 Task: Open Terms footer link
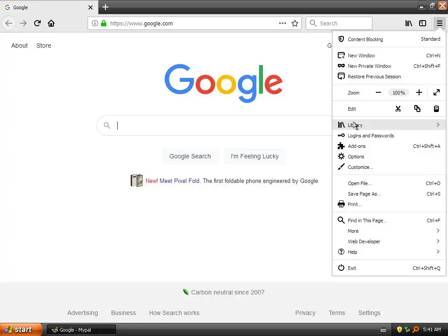point(337,313)
